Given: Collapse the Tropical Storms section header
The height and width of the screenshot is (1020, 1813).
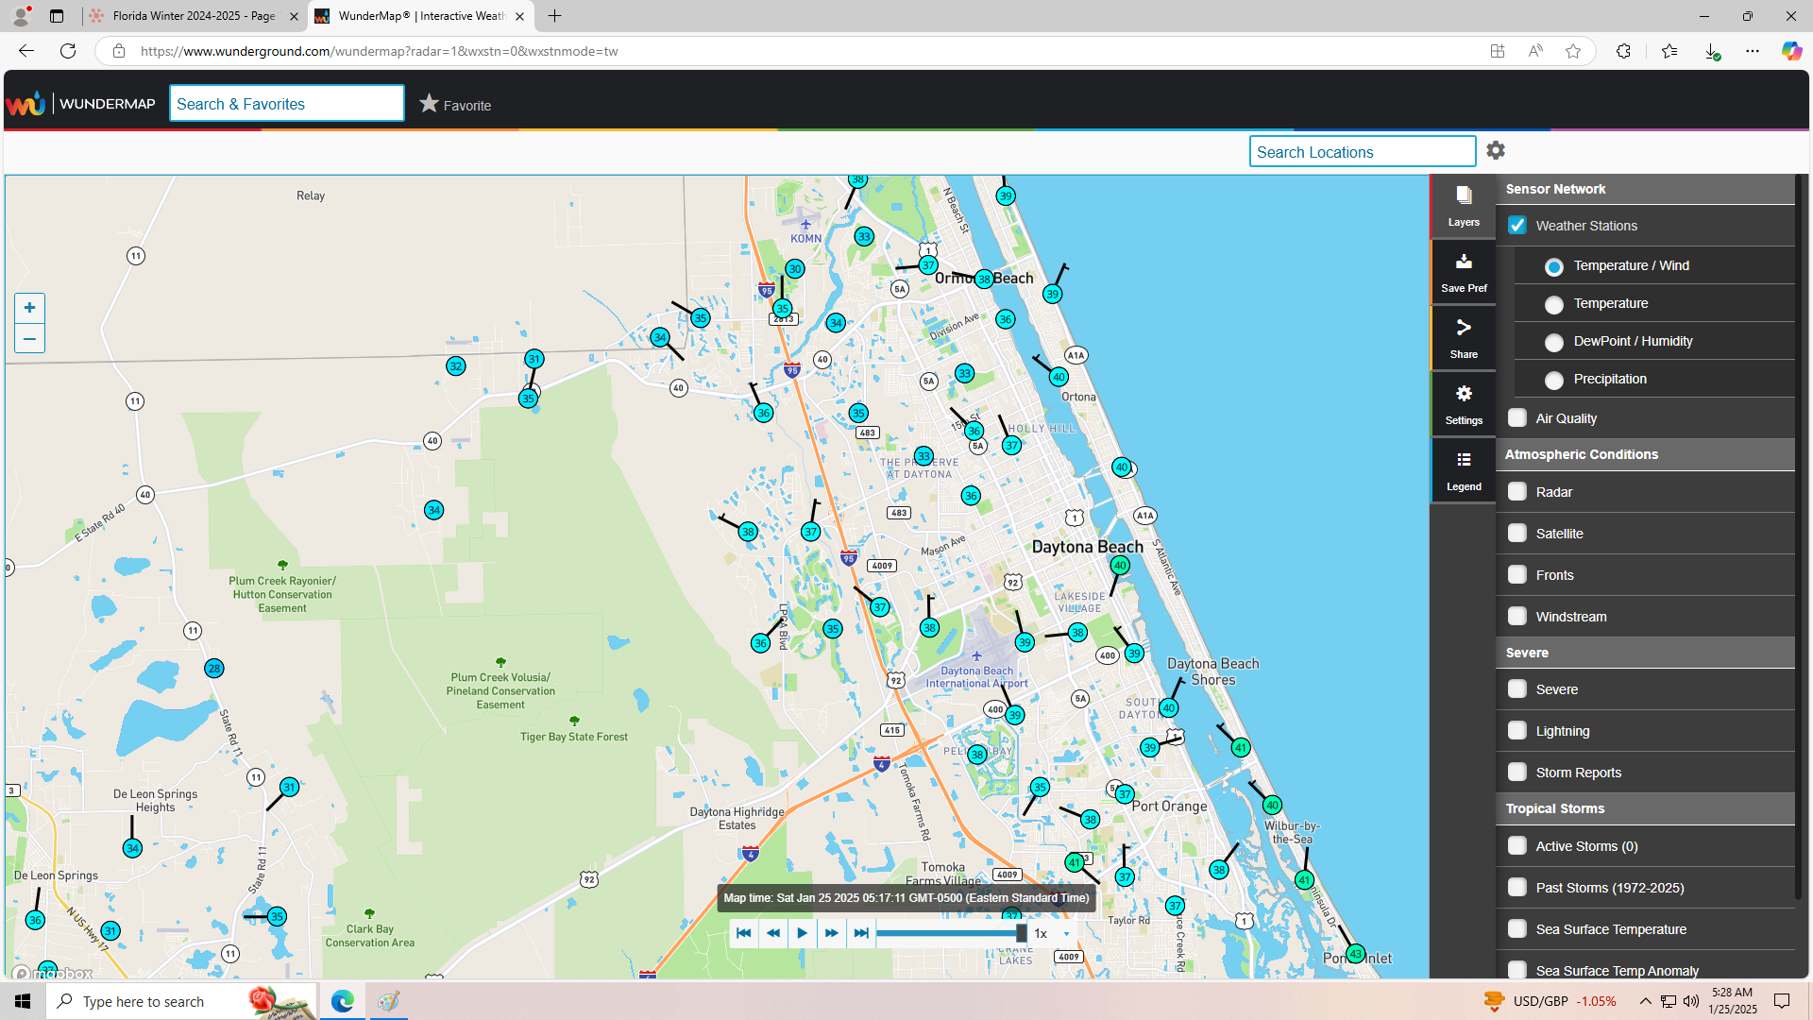Looking at the screenshot, I should (1645, 808).
